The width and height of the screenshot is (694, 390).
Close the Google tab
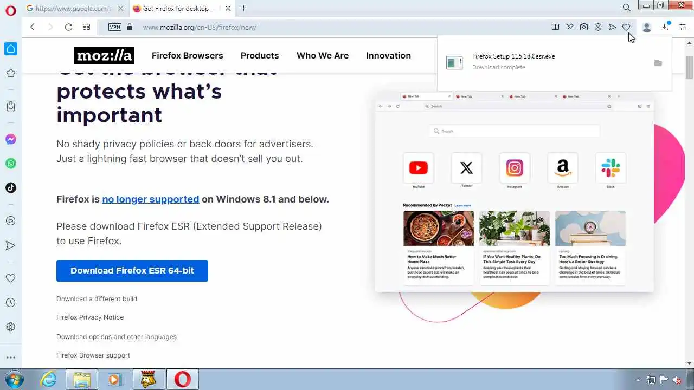click(120, 9)
